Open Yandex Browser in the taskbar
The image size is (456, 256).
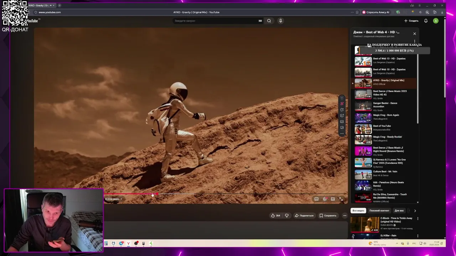tap(128, 244)
